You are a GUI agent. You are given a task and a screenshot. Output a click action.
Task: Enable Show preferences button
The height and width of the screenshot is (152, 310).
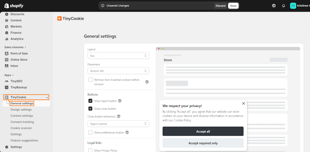click(x=90, y=132)
